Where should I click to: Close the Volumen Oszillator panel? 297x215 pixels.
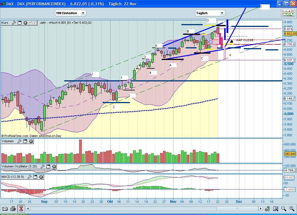coord(54,166)
